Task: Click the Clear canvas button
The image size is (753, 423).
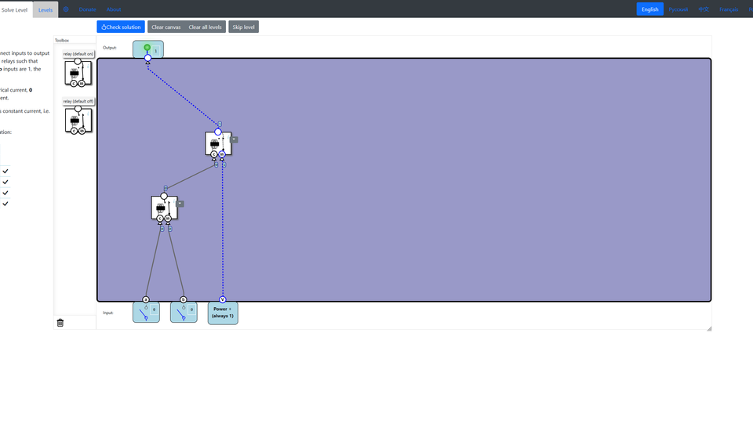Action: point(166,27)
